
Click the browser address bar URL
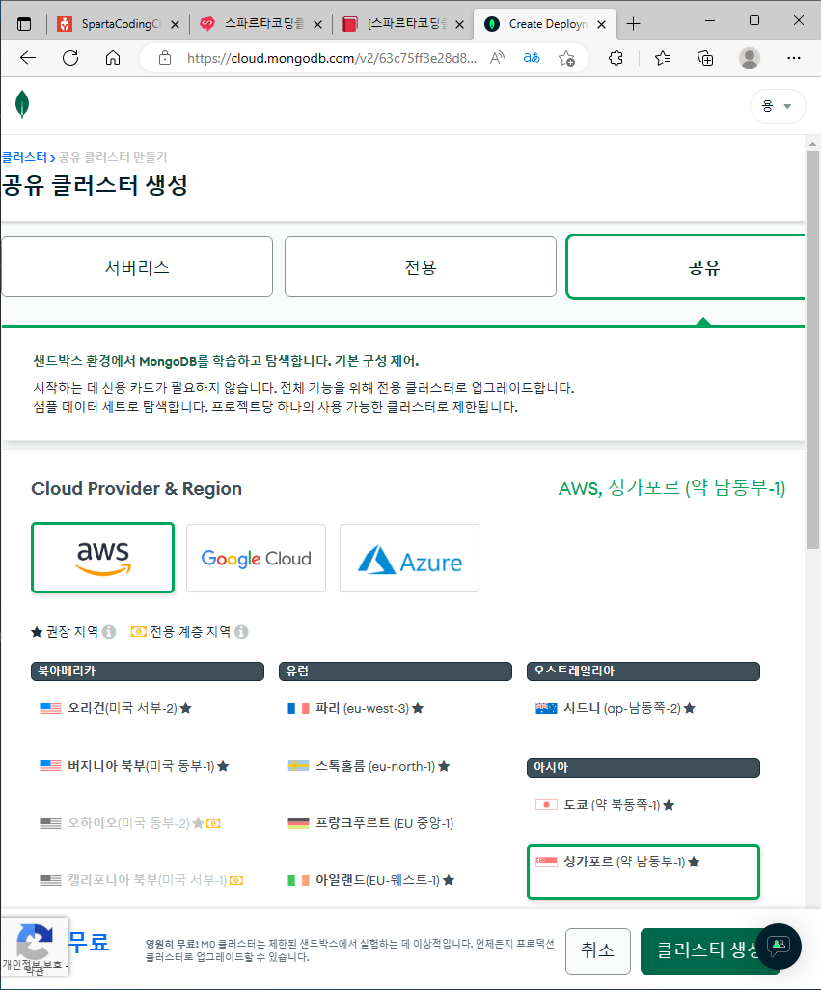331,58
